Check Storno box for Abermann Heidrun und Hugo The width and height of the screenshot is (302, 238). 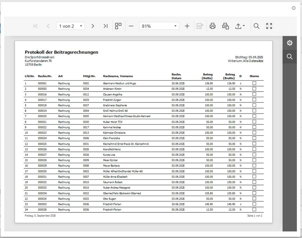(254, 83)
